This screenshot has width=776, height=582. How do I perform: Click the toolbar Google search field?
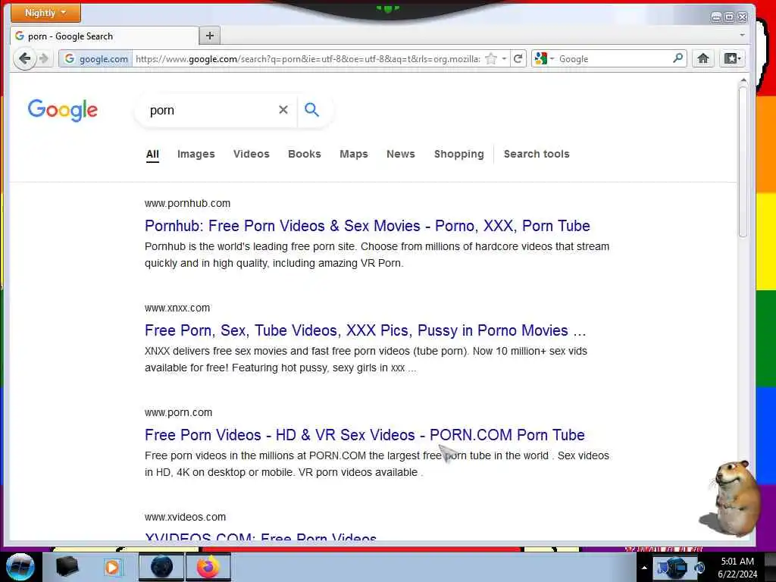coord(614,59)
